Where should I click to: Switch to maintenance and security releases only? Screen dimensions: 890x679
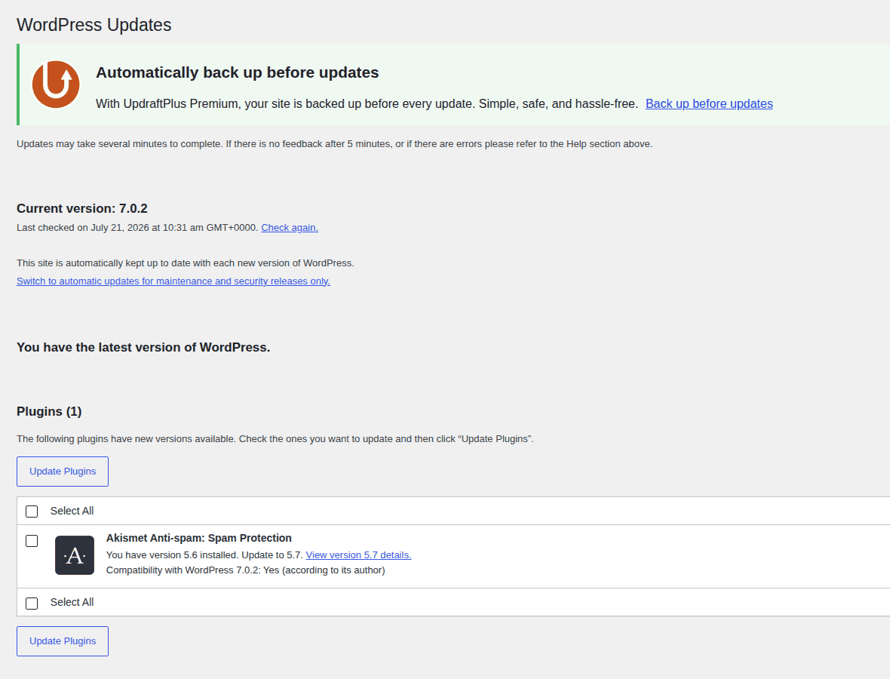pos(173,281)
